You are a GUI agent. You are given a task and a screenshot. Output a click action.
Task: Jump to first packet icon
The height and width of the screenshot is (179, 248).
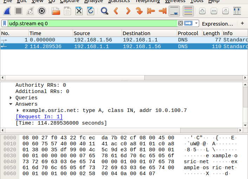tap(151, 11)
